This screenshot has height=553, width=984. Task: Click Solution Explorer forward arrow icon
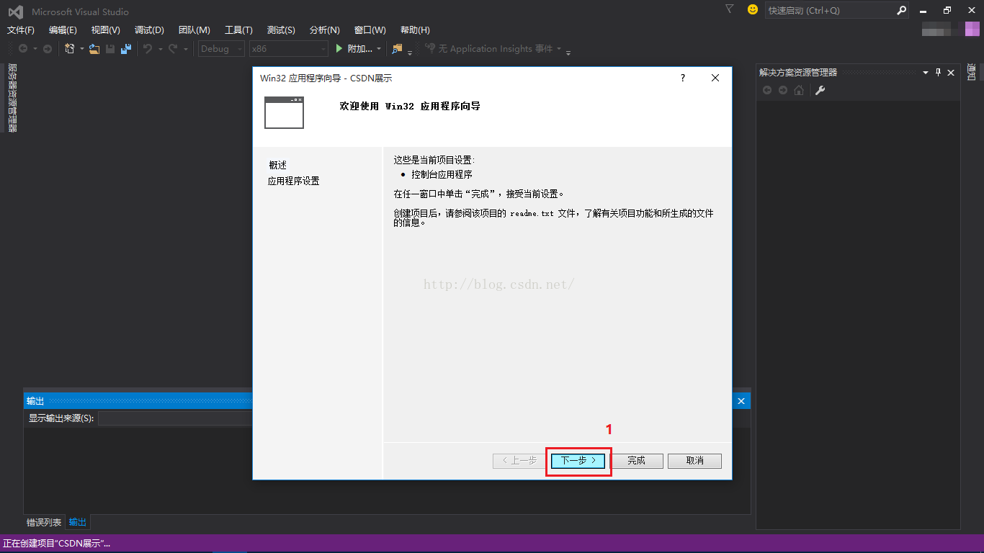(783, 90)
